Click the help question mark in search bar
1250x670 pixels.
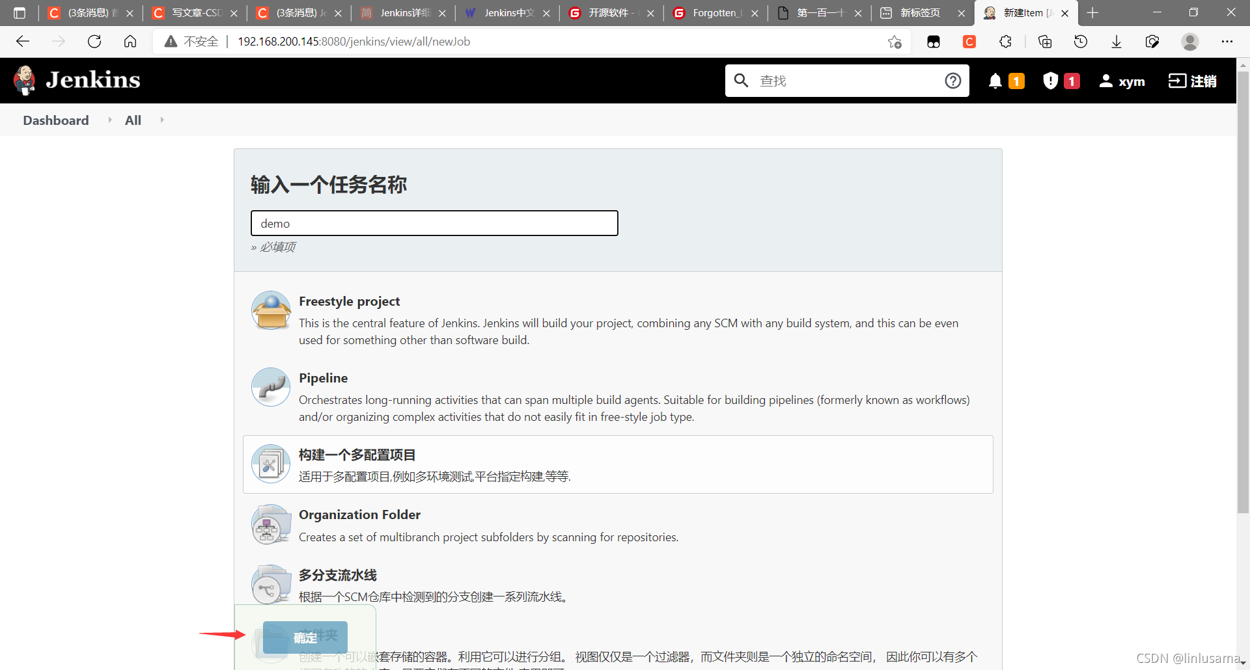coord(953,81)
